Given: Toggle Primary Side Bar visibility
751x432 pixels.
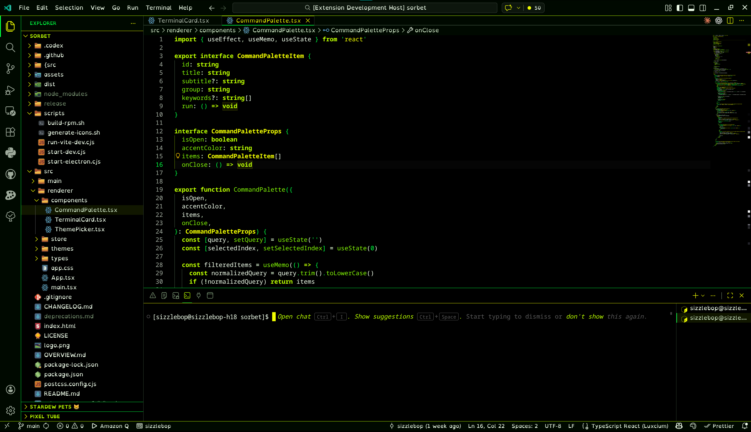Looking at the screenshot, I should click(680, 8).
